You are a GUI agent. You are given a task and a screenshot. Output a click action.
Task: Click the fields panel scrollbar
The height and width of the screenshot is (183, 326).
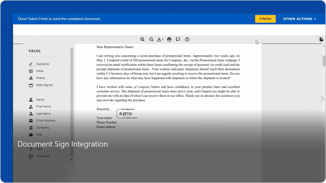point(72,102)
